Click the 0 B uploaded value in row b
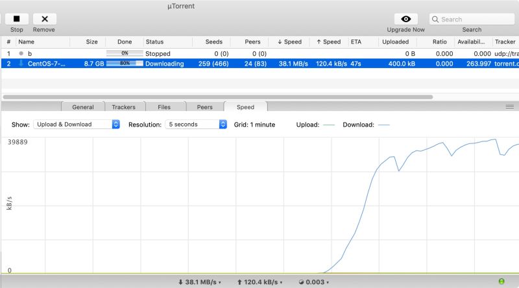The height and width of the screenshot is (288, 519). (410, 54)
